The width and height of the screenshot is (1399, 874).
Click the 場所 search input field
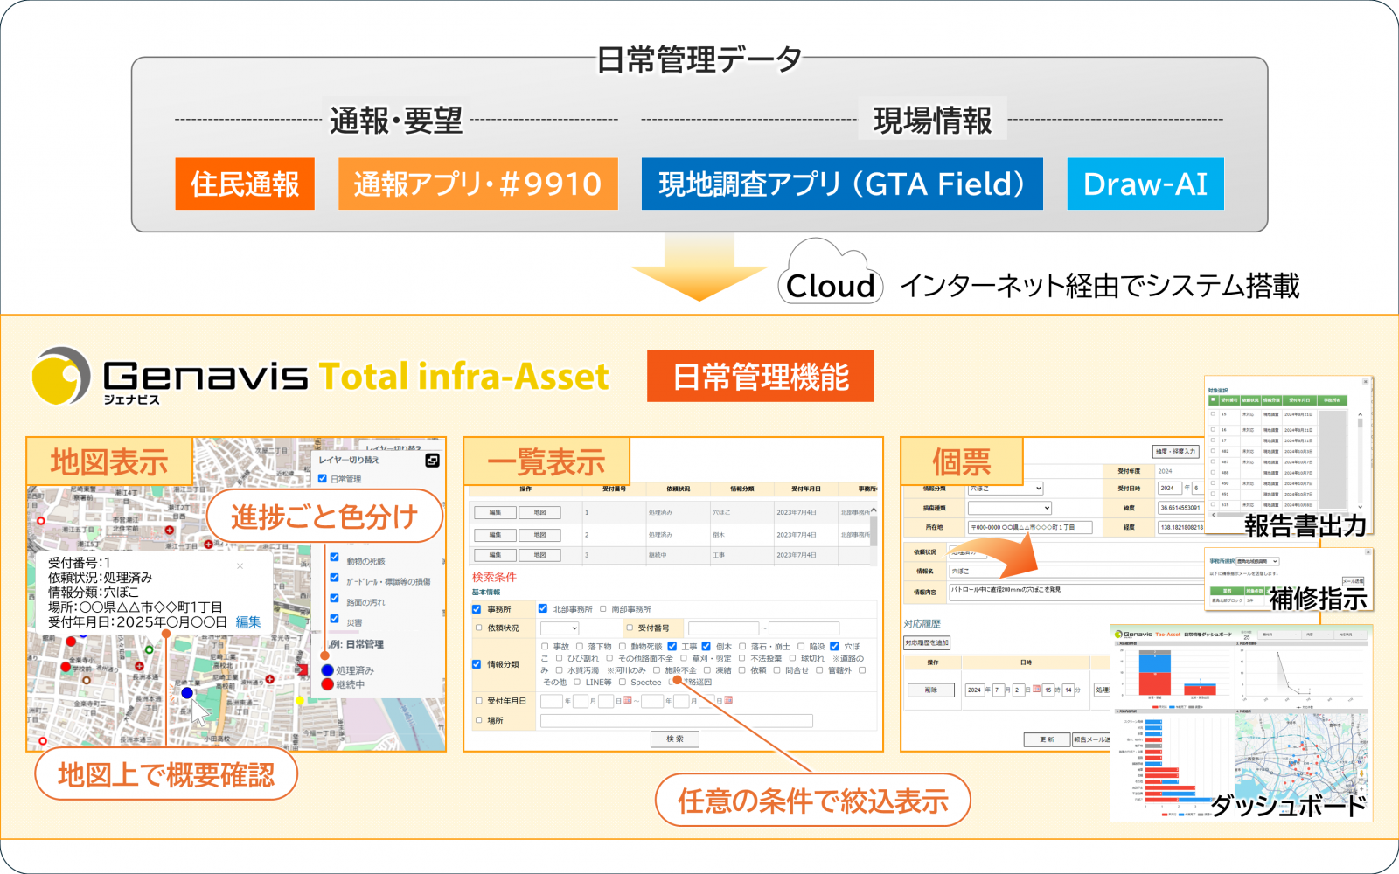click(676, 721)
